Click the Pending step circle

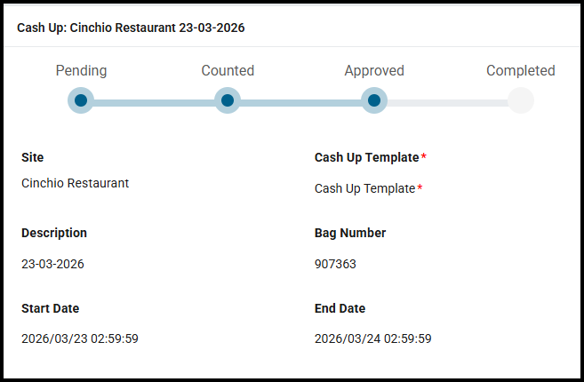point(81,100)
